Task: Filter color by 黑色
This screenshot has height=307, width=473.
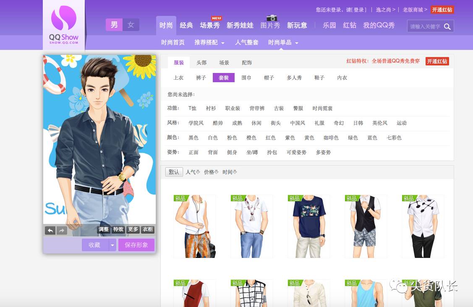Action: point(193,138)
